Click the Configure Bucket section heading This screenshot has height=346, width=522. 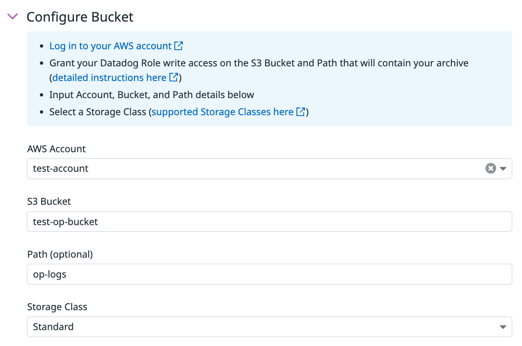pos(80,17)
